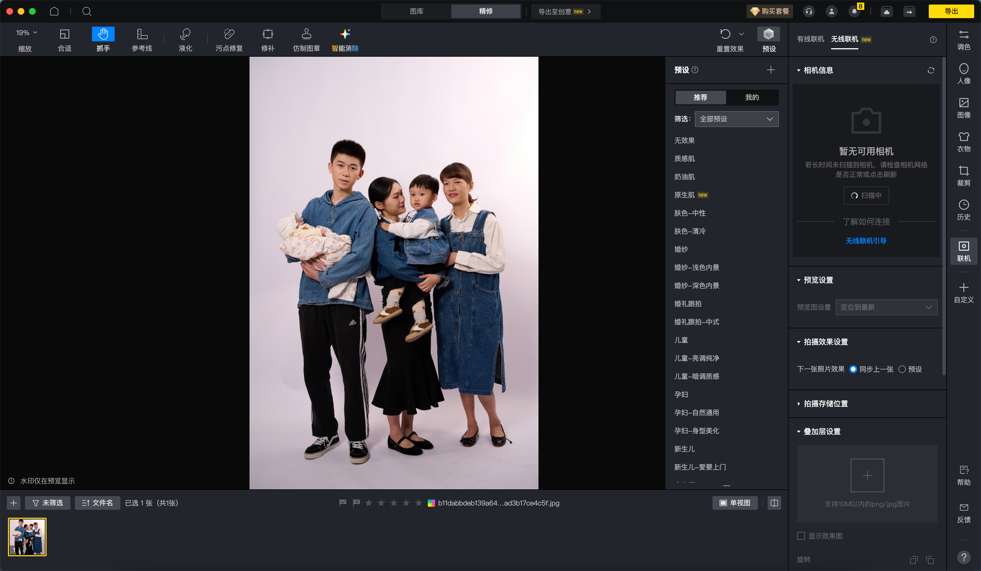Enable the 显示效果图 checkbox
The height and width of the screenshot is (571, 981).
click(801, 536)
